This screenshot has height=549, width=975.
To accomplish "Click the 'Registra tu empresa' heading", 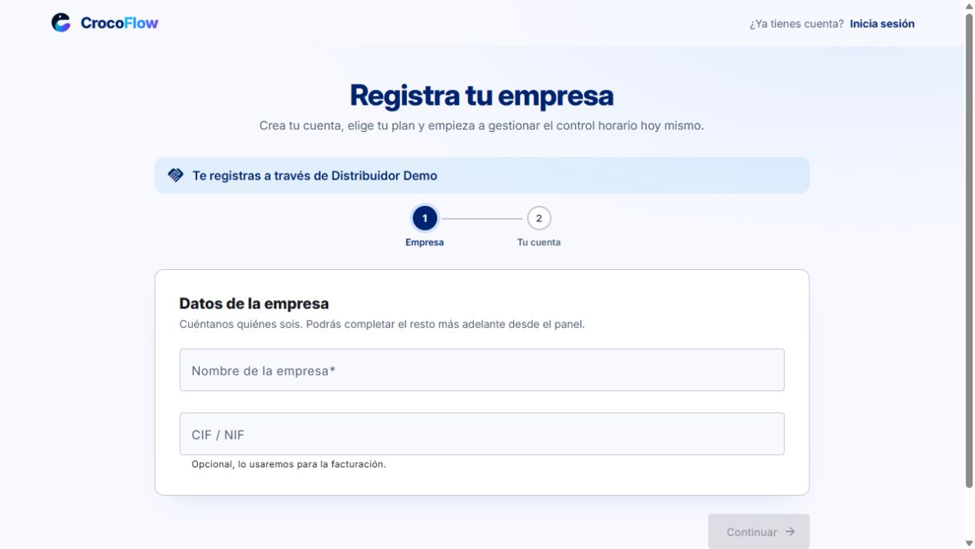I will [x=482, y=96].
